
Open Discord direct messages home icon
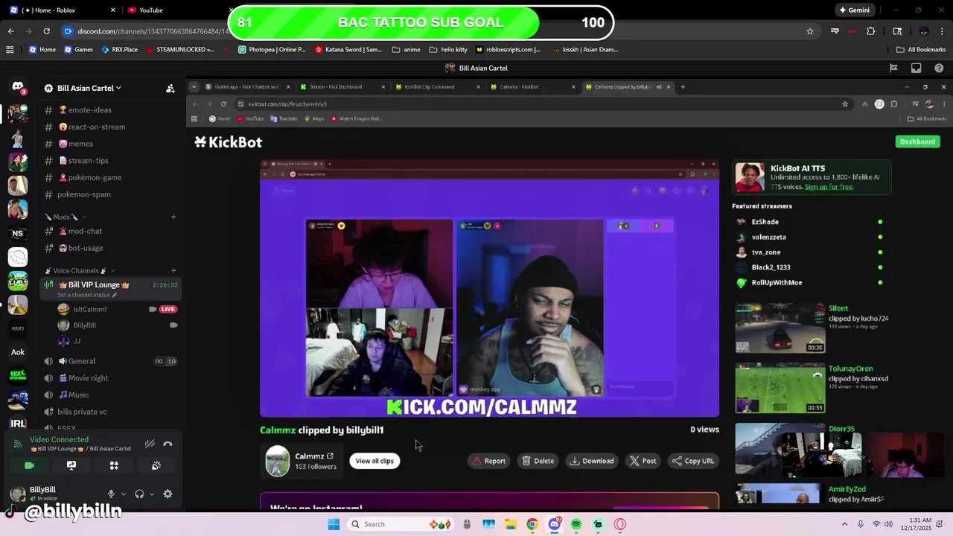click(x=18, y=87)
